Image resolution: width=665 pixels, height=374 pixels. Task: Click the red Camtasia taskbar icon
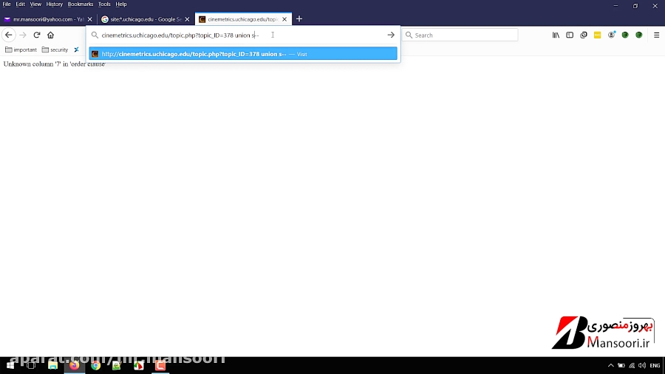pos(160,366)
